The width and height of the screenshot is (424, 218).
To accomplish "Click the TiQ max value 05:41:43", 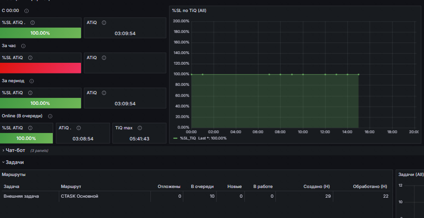I will tap(139, 139).
